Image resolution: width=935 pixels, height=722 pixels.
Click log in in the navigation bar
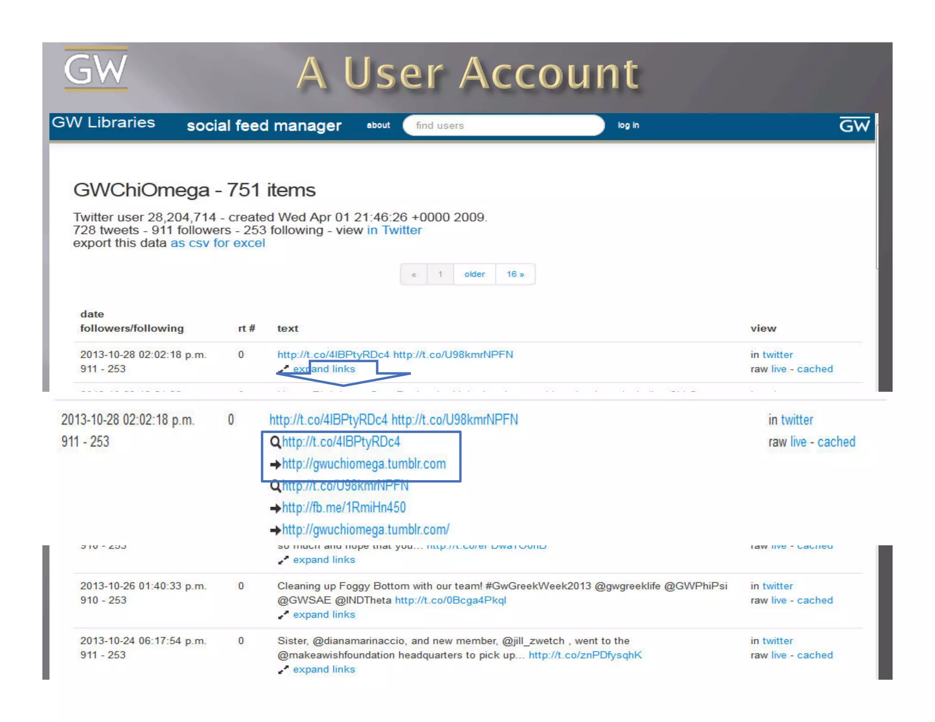[x=628, y=125]
